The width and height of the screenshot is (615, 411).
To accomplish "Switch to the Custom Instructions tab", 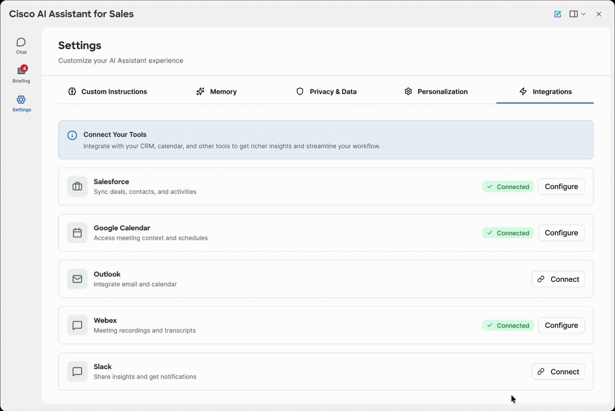I will coord(107,92).
